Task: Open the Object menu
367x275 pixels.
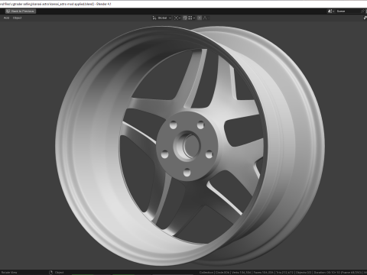Action: [x=18, y=18]
